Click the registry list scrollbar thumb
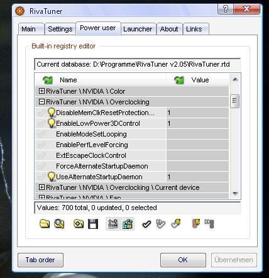The width and height of the screenshot is (269, 278). click(234, 101)
